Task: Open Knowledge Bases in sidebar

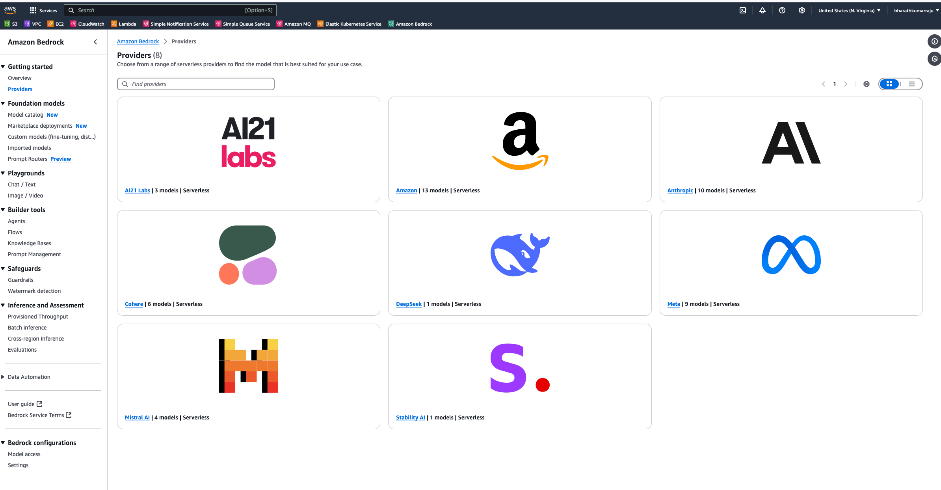Action: pos(30,243)
